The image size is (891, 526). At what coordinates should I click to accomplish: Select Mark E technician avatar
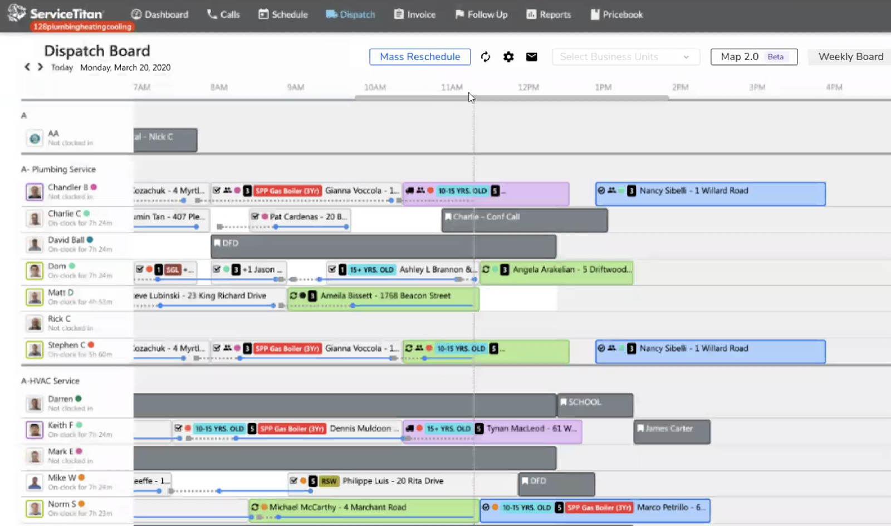tap(35, 456)
